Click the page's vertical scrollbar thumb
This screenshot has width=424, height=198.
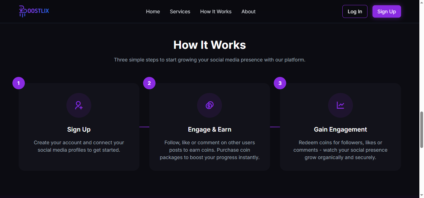click(421, 130)
